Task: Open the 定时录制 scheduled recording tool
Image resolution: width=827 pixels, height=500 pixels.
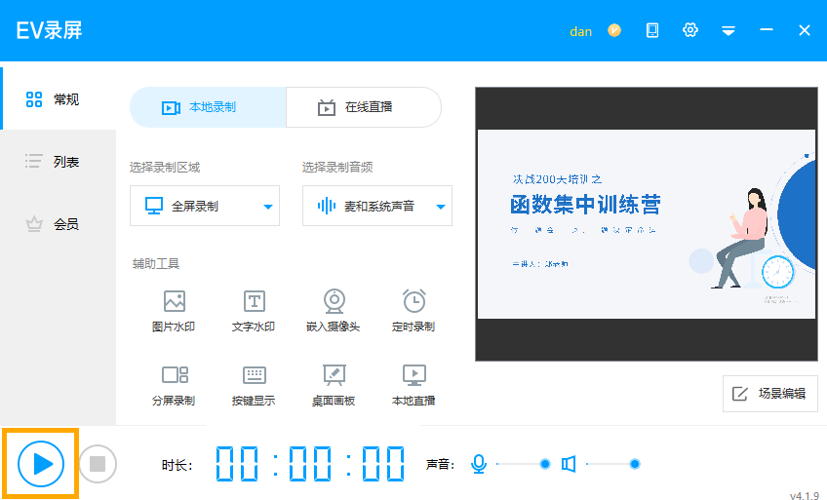Action: (413, 311)
